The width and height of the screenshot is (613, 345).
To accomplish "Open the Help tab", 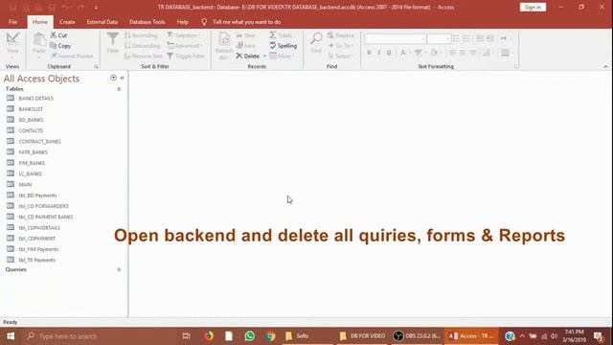I will 182,22.
